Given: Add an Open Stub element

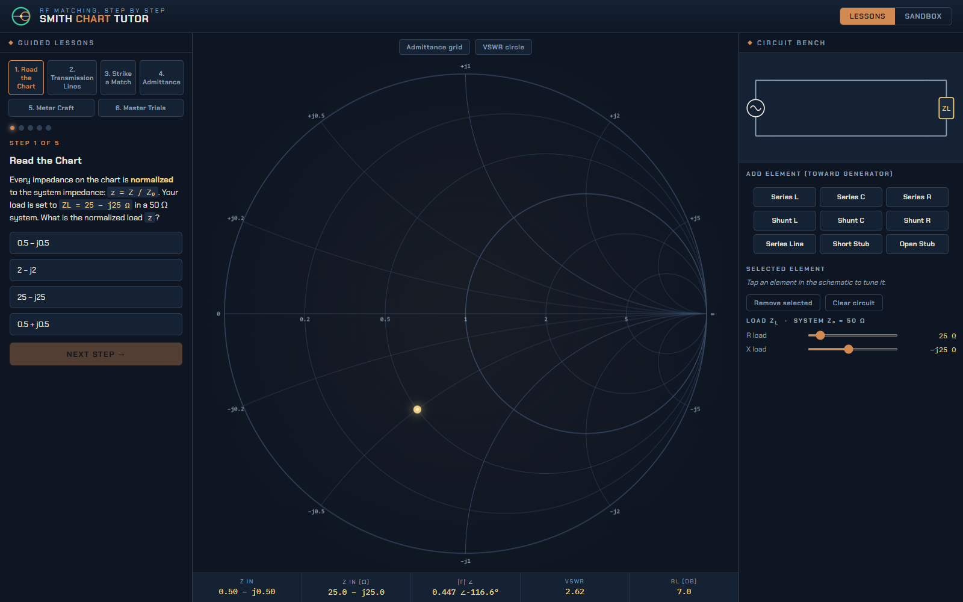Looking at the screenshot, I should click(x=917, y=244).
